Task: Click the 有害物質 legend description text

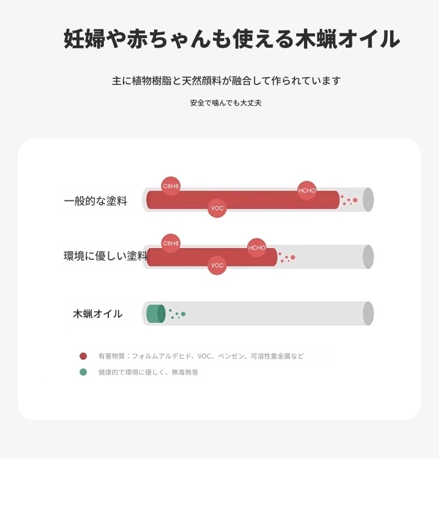Action: [x=201, y=356]
